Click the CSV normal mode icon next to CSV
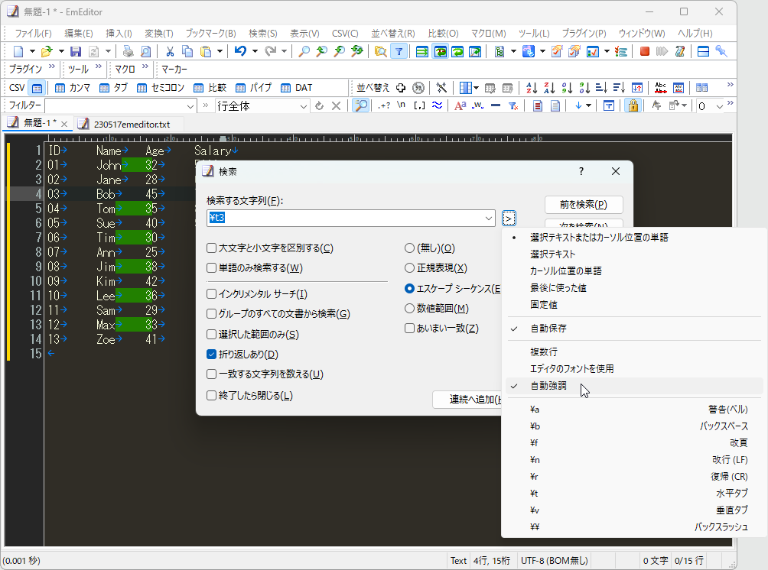The image size is (768, 570). (x=37, y=88)
